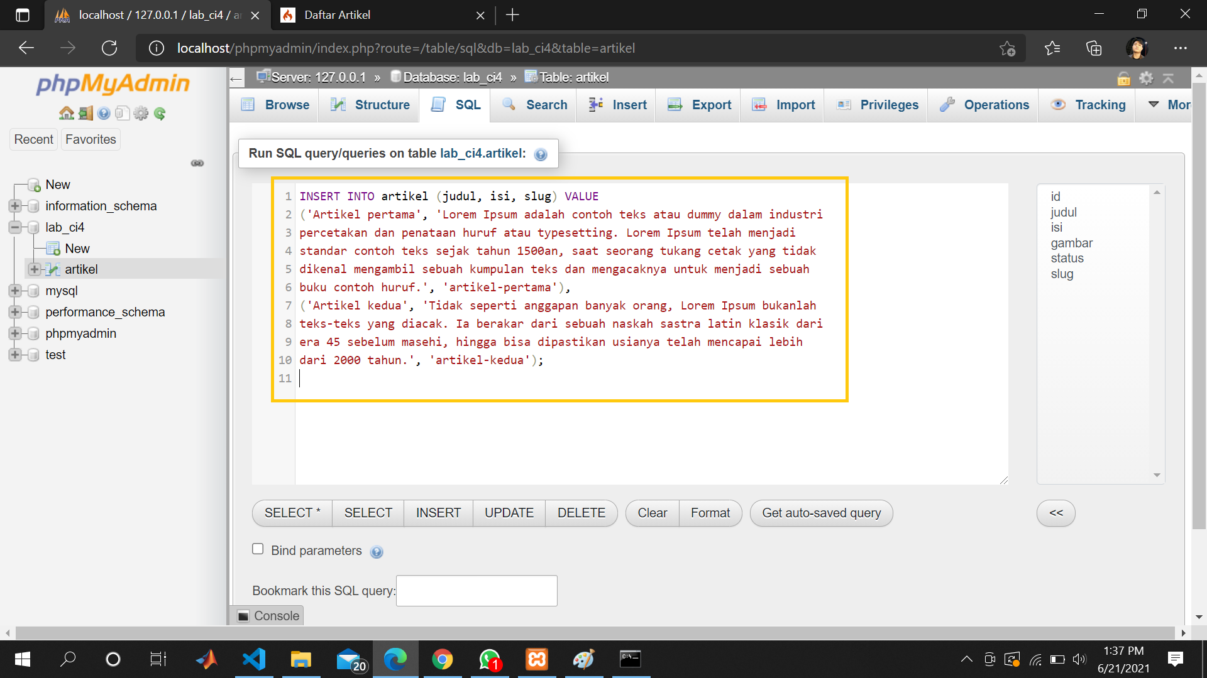Enable the Bind parameters checkbox

pyautogui.click(x=257, y=549)
